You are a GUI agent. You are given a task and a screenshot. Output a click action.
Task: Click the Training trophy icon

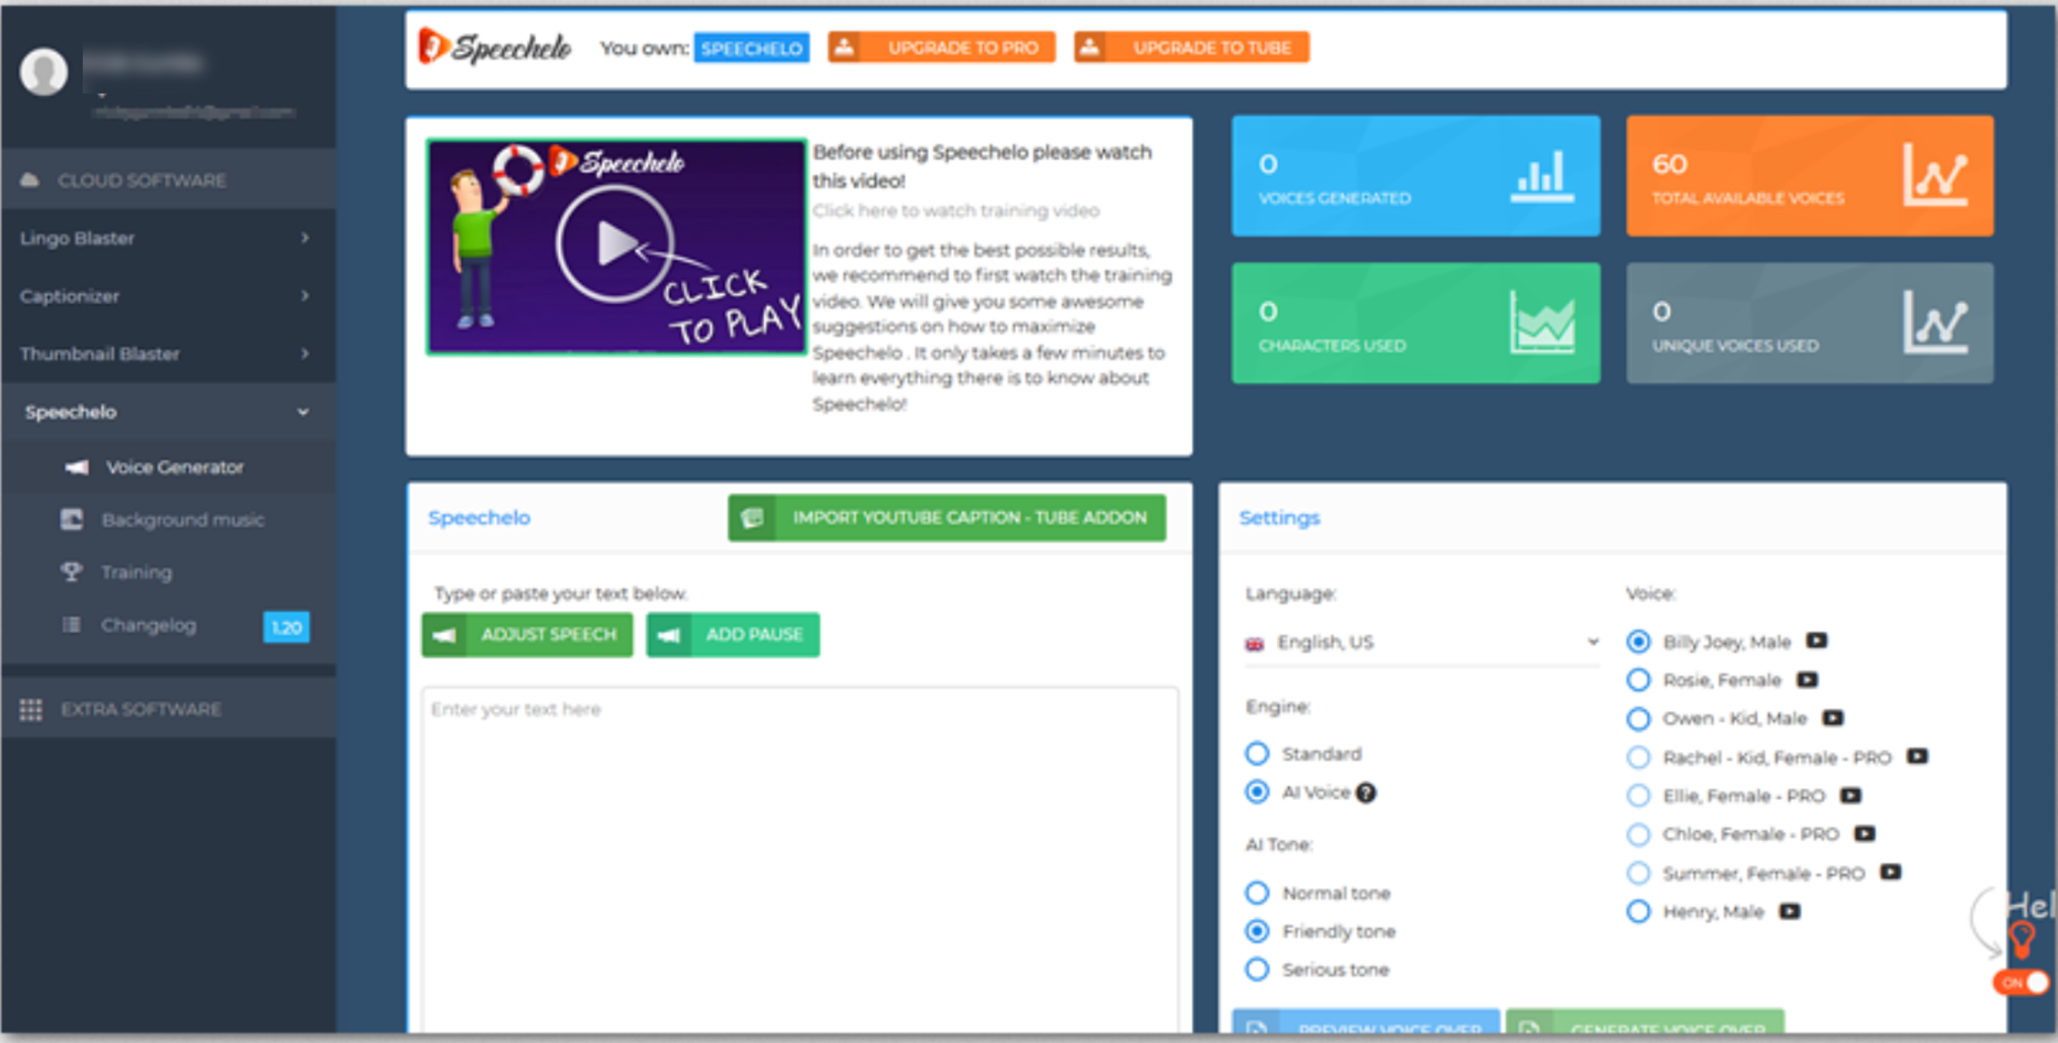point(72,572)
